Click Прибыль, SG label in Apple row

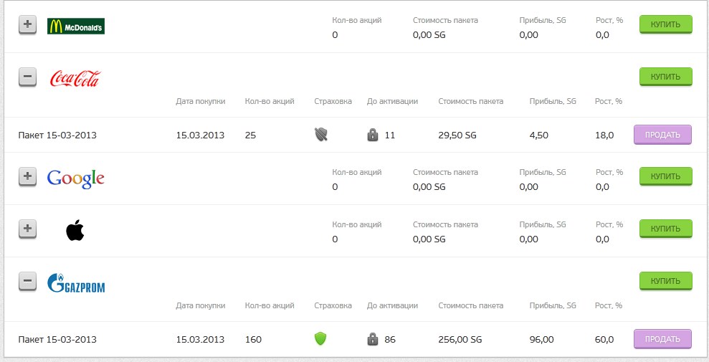543,224
